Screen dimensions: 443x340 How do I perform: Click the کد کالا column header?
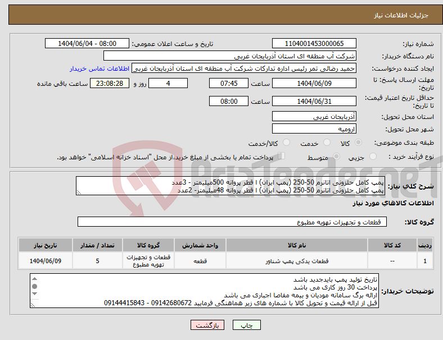(392, 245)
